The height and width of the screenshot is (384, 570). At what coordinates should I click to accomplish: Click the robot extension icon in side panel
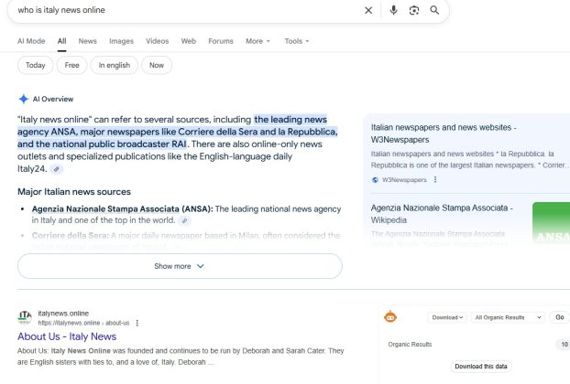(390, 317)
